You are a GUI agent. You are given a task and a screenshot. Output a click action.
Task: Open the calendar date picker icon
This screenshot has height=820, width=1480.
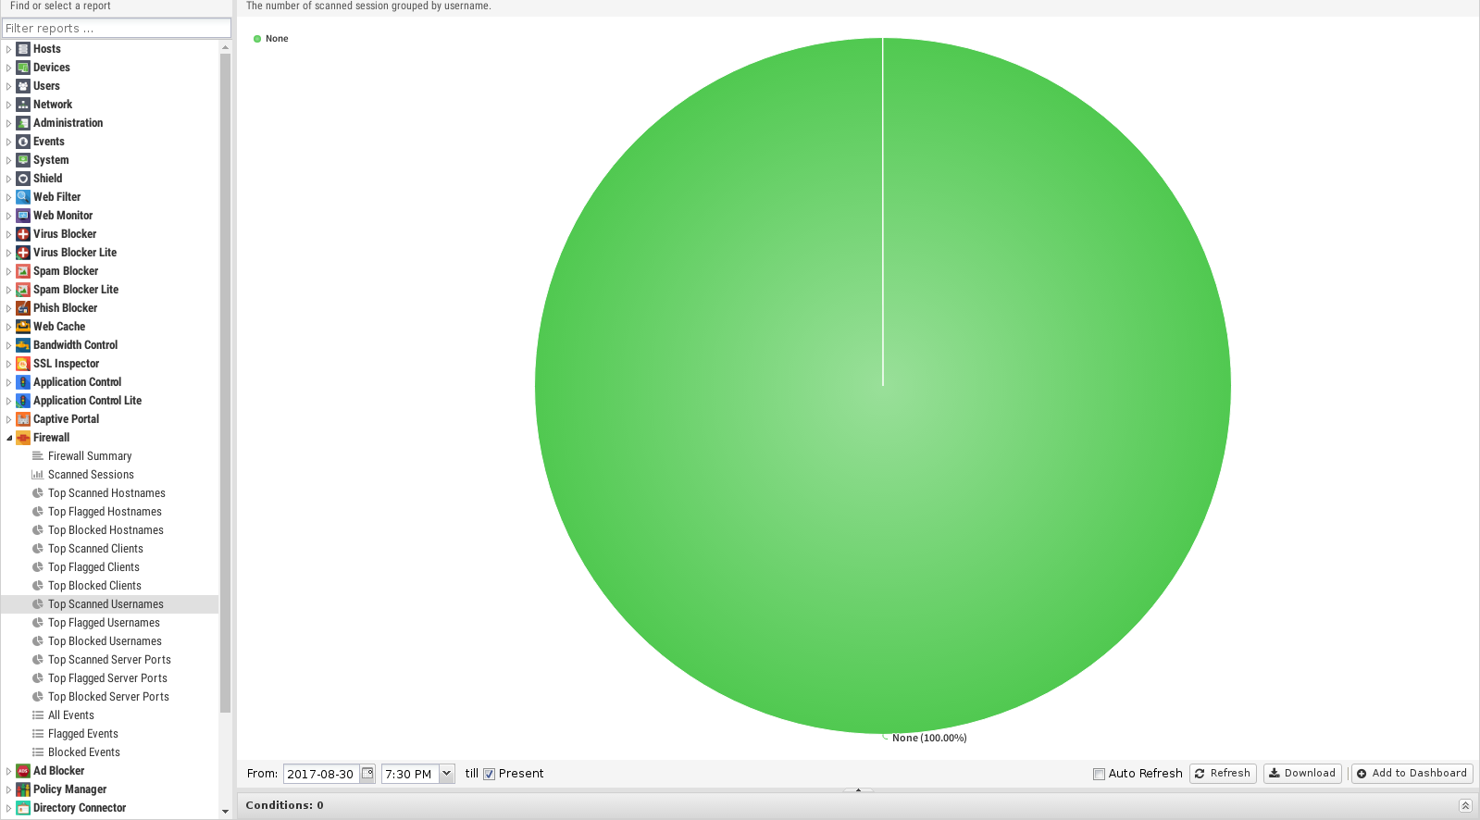point(367,774)
